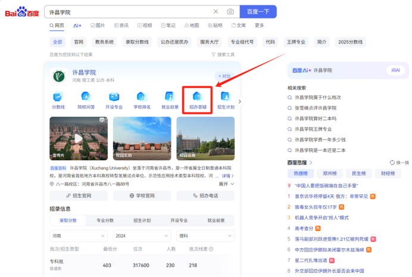Open the 2024 year dropdown
The width and height of the screenshot is (412, 277).
tap(142, 236)
